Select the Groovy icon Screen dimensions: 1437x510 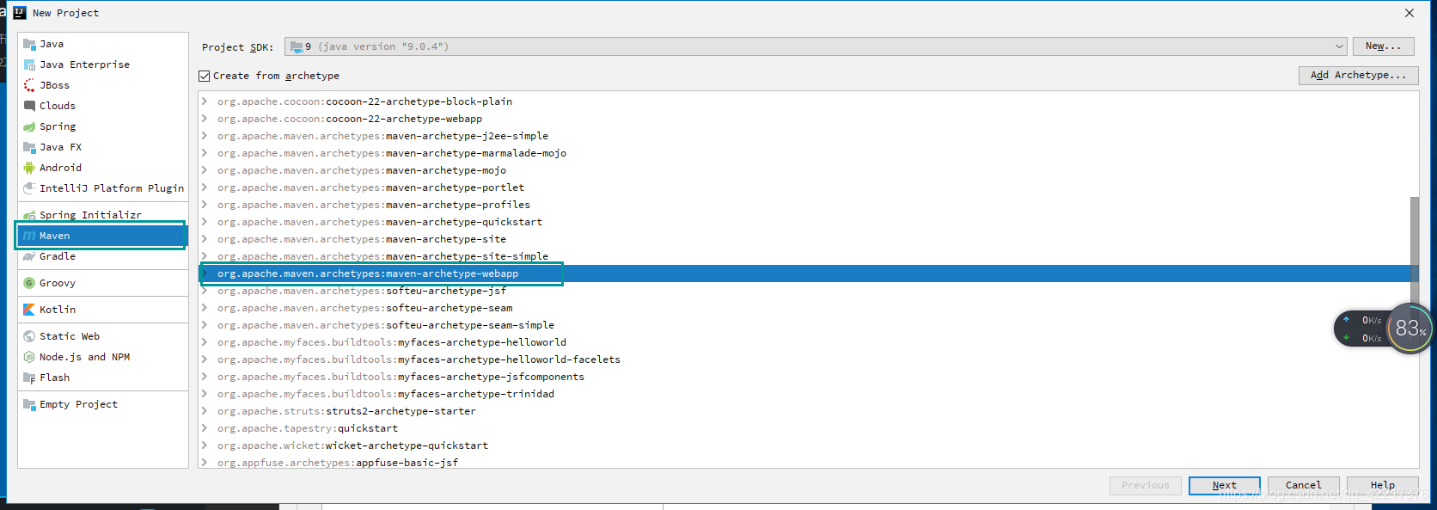(x=29, y=283)
